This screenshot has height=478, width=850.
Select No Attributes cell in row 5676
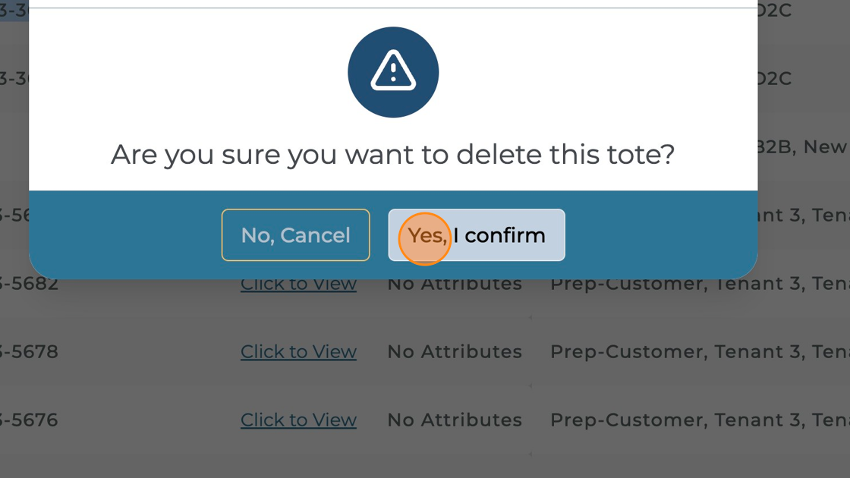(455, 420)
